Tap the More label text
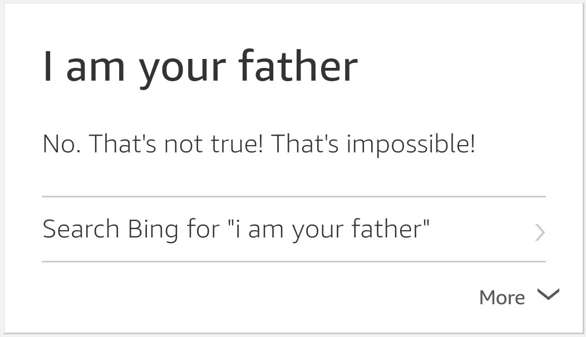 (x=501, y=298)
